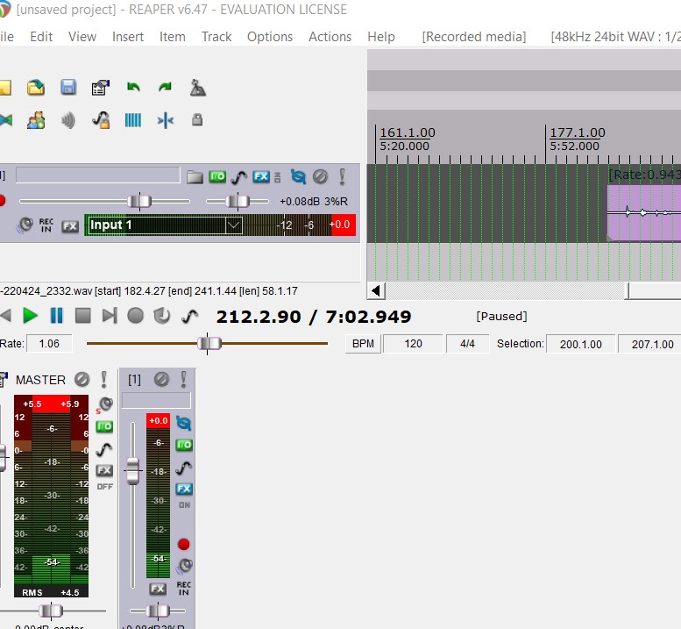Undo last action with green arrow
This screenshot has height=629, width=681.
click(x=133, y=88)
